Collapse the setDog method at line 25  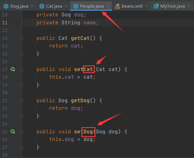[21, 132]
